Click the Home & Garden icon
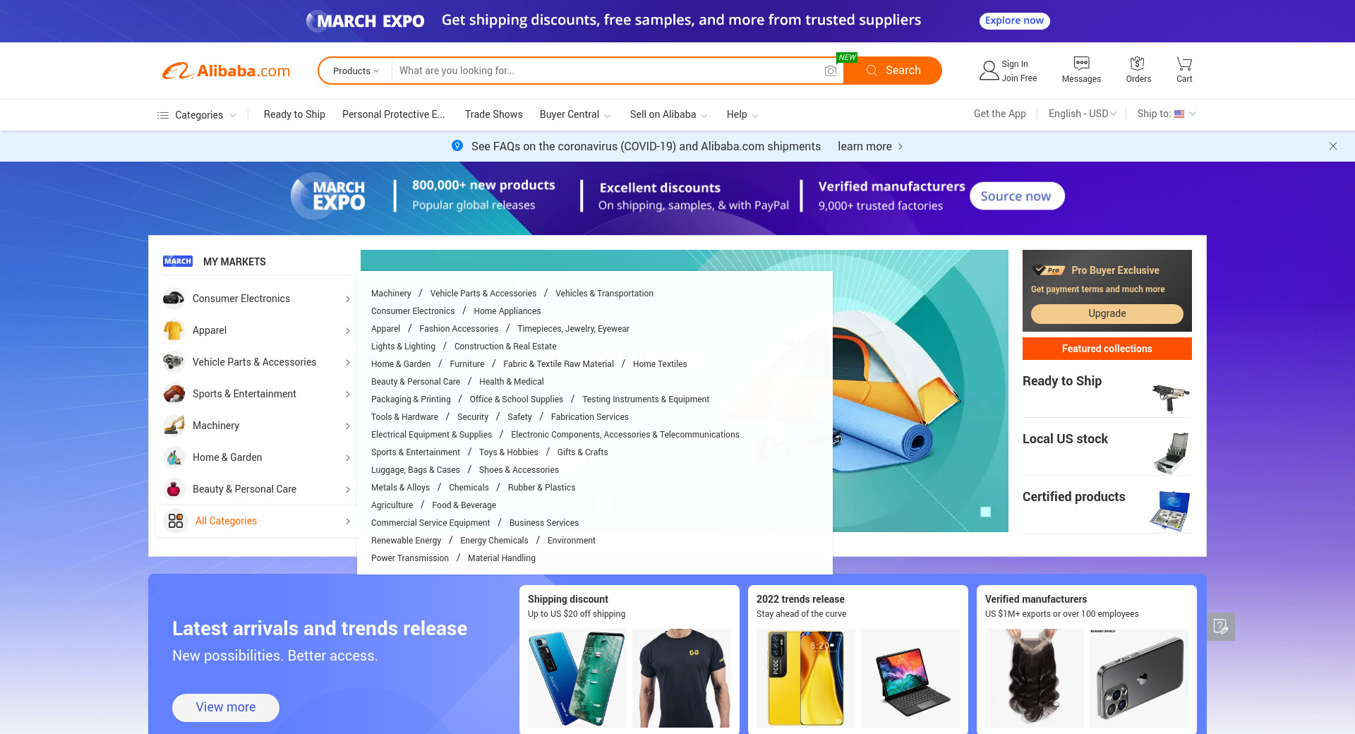Viewport: 1355px width, 734px height. coord(174,457)
